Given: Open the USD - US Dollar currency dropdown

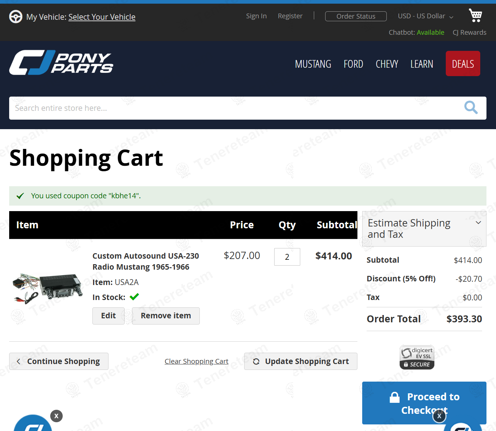Looking at the screenshot, I should 426,16.
